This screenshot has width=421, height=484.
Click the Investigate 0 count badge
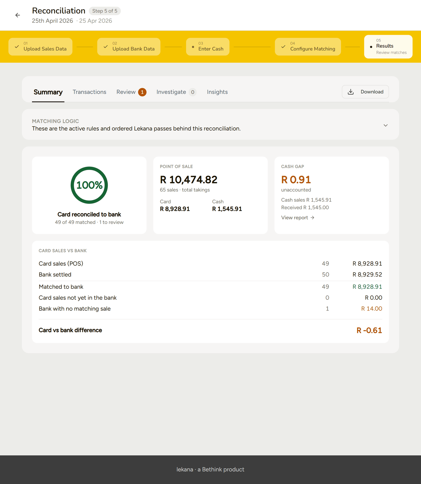point(193,92)
